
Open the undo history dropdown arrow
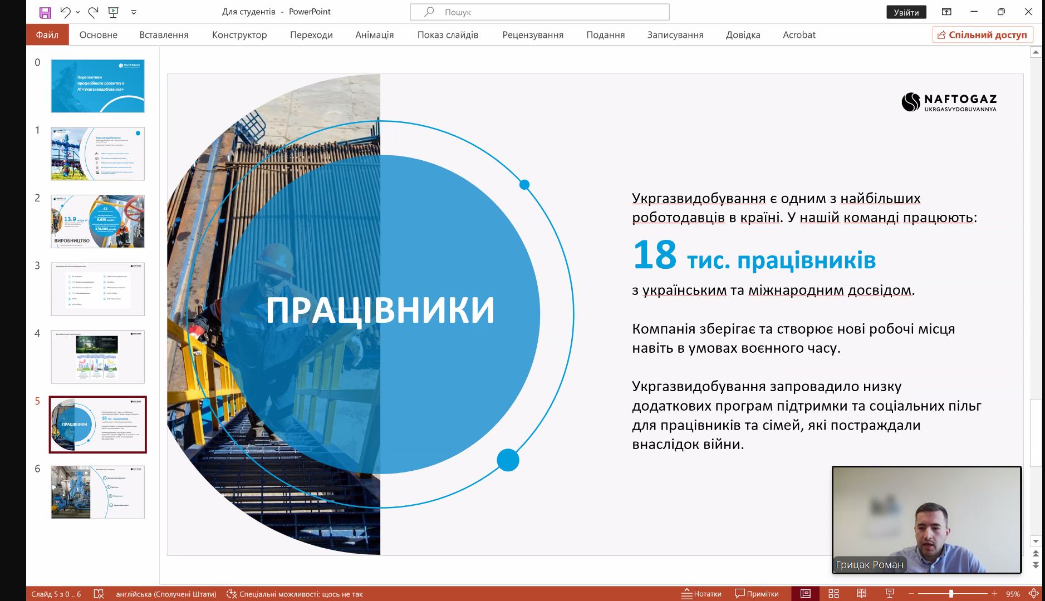tap(78, 12)
